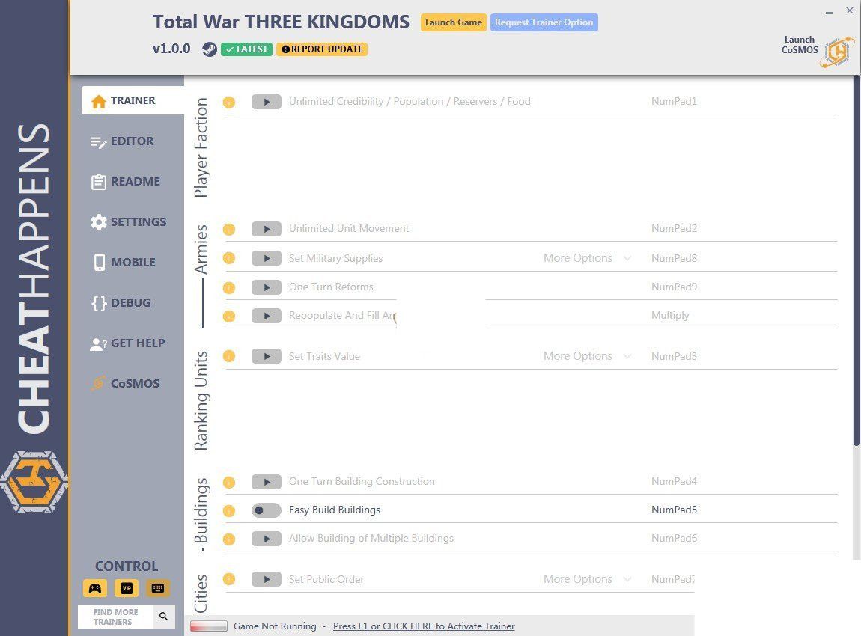861x636 pixels.
Task: Click the Launch Game button
Action: pyautogui.click(x=454, y=22)
